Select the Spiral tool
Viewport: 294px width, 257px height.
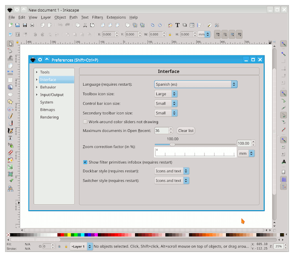pyautogui.click(x=10, y=109)
